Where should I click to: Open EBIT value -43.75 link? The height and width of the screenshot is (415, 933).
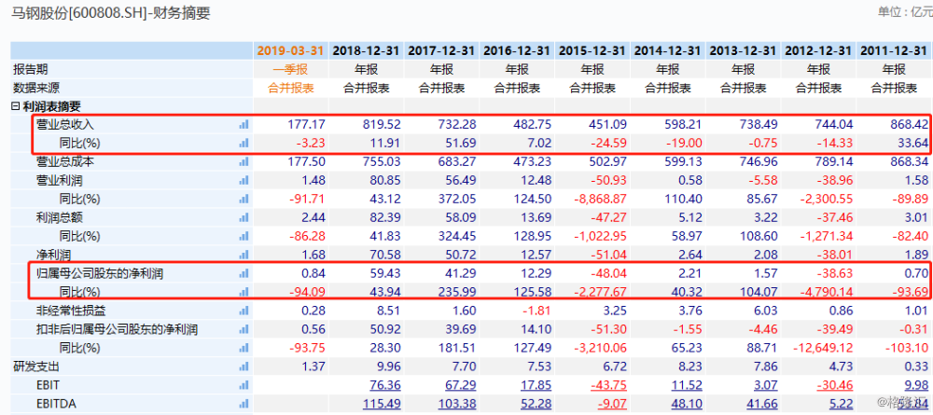click(x=608, y=385)
